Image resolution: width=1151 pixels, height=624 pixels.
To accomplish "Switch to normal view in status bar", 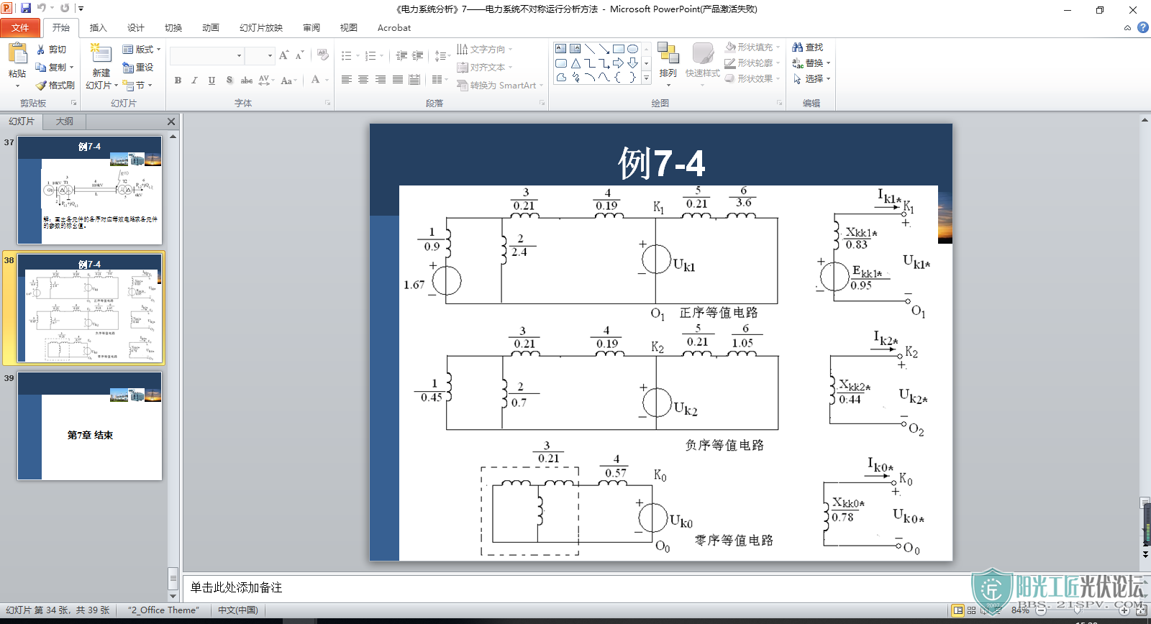I will (957, 610).
